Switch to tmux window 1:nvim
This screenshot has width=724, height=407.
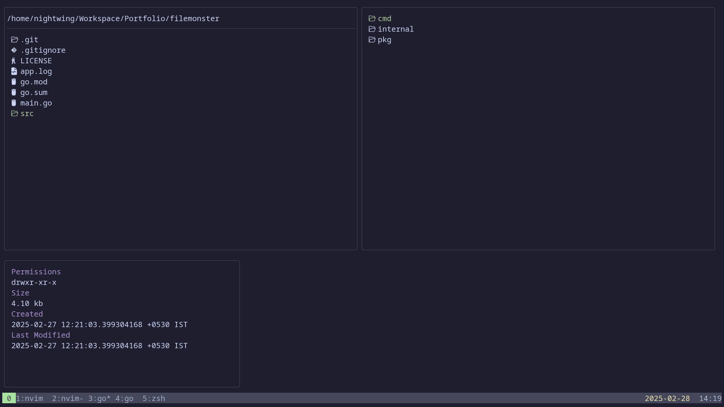[x=29, y=398]
